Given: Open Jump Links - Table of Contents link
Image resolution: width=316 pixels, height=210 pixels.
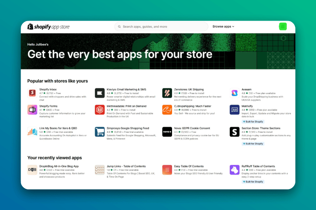Looking at the screenshot, I should 126,166.
